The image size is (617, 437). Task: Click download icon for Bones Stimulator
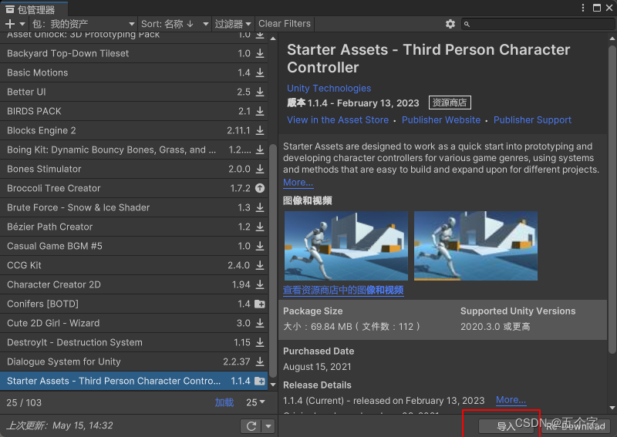click(x=260, y=169)
